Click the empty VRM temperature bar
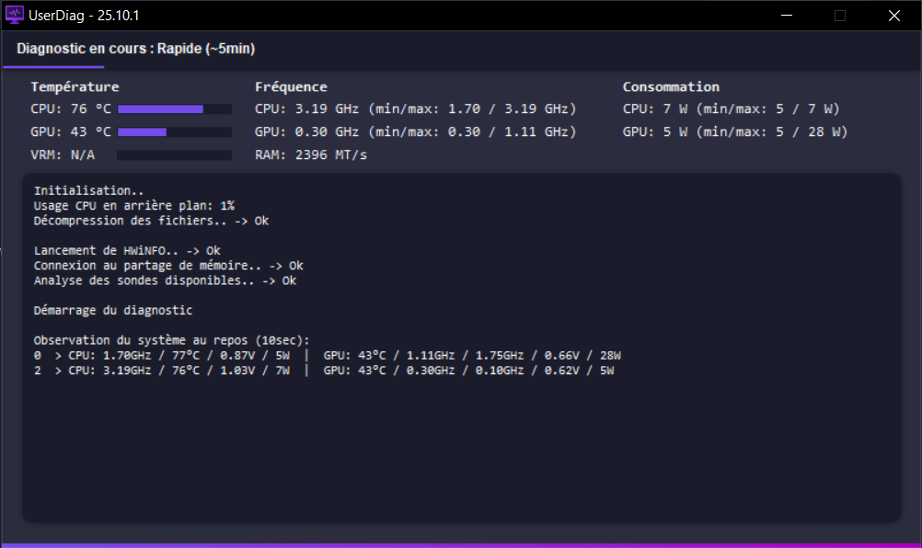The height and width of the screenshot is (548, 922). coord(174,155)
